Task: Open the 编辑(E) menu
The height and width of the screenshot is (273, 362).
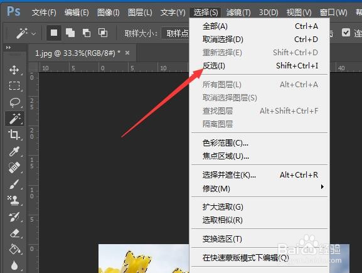Action: point(77,13)
